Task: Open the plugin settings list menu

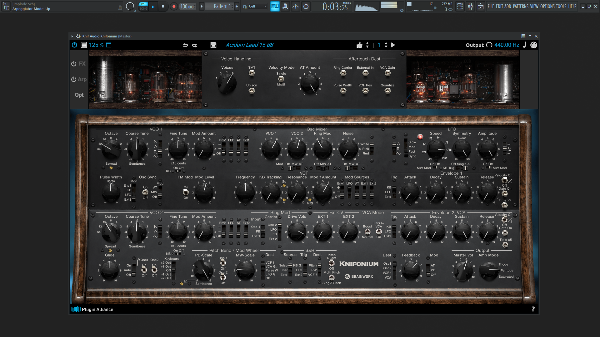Action: tap(84, 45)
